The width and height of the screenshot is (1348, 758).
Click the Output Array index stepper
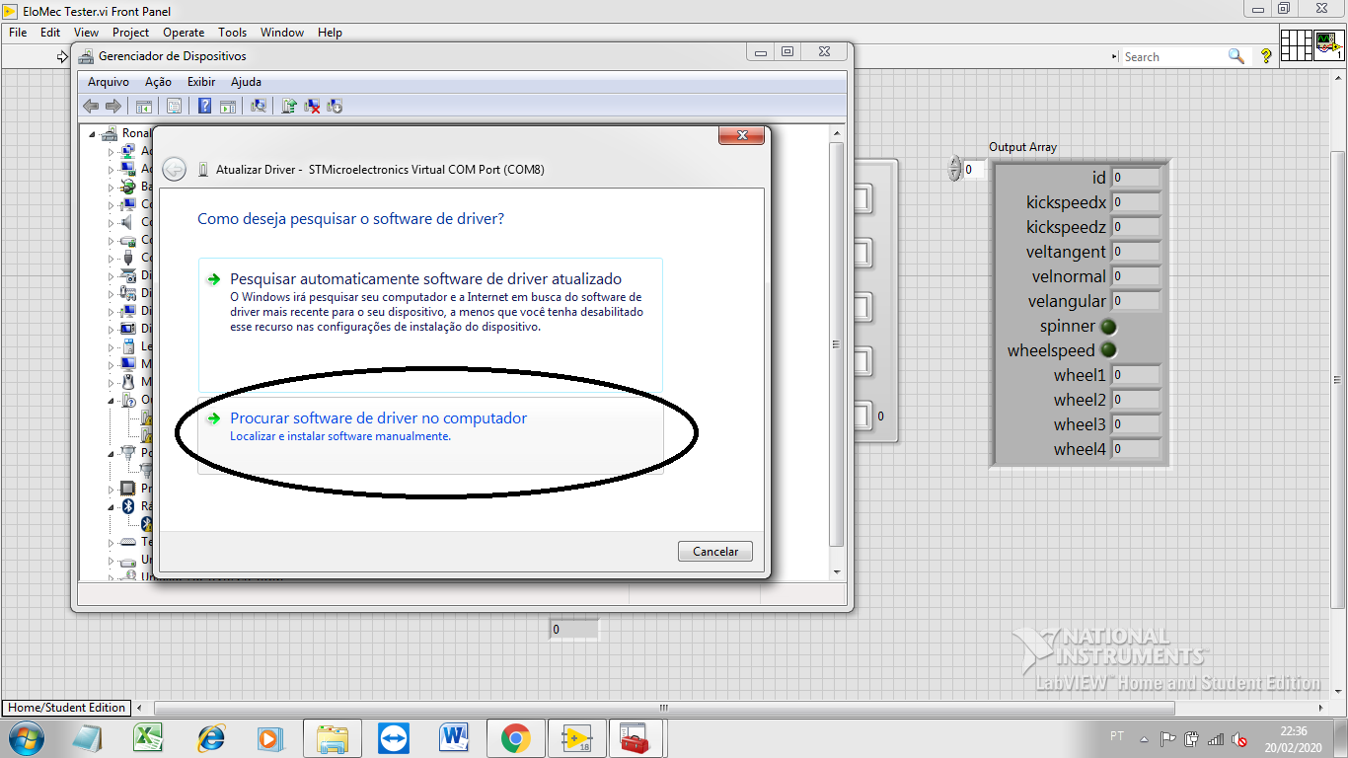point(954,169)
